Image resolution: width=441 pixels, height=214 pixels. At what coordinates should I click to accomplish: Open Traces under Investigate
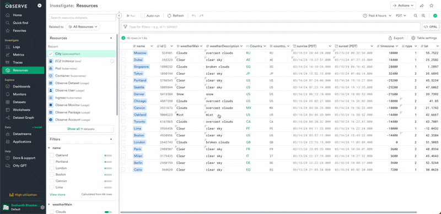coord(18,62)
